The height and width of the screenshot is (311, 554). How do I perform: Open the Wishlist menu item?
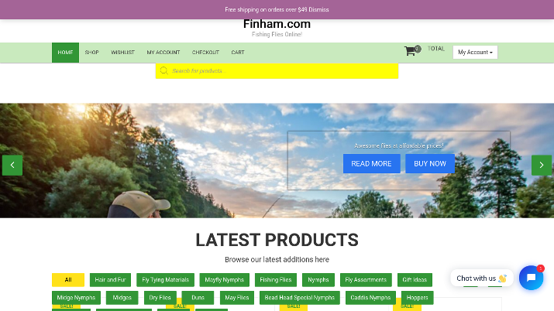[122, 53]
